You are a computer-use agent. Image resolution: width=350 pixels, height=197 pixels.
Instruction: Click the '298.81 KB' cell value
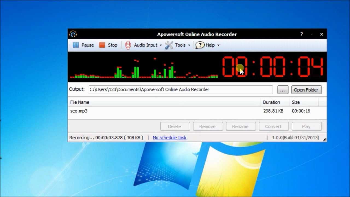point(273,111)
